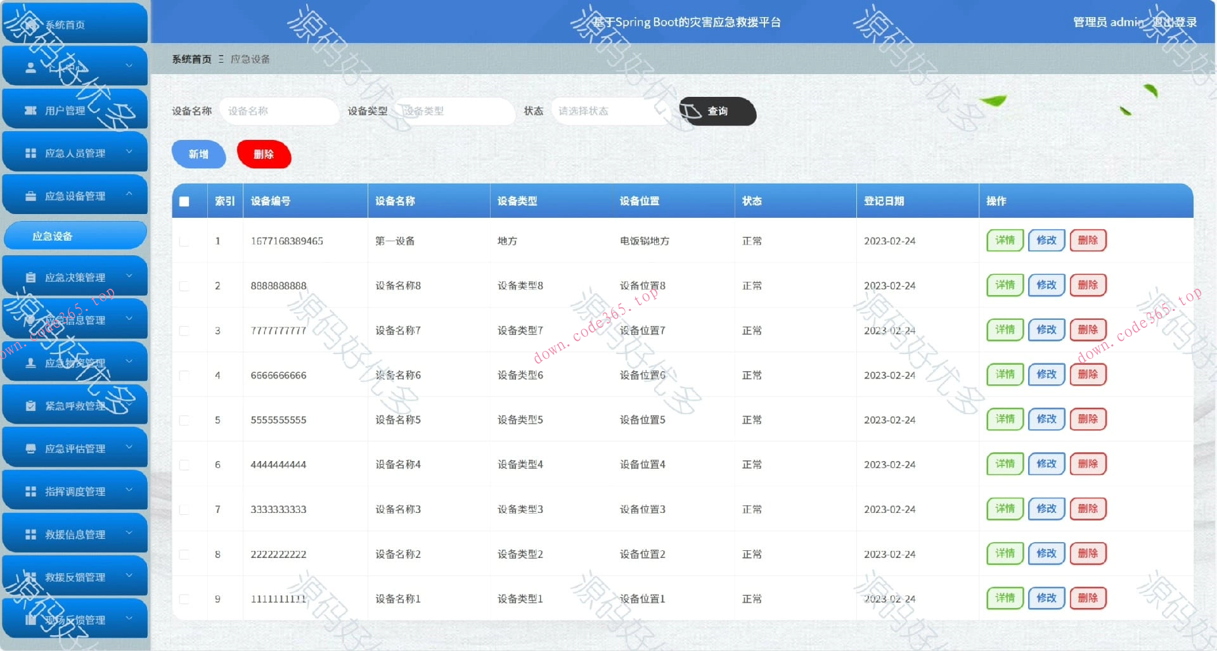
Task: Click the 应急设备管理 briefcase icon
Action: pyautogui.click(x=30, y=195)
